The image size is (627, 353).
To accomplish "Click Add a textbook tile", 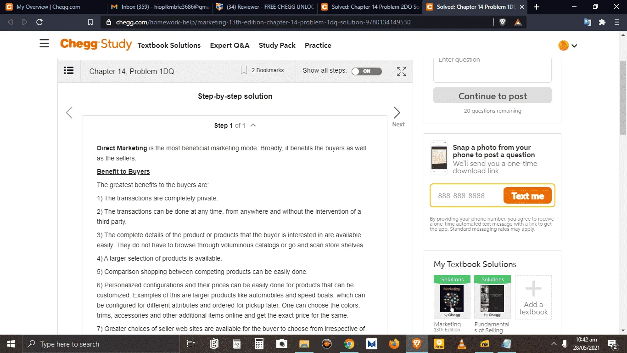I will click(533, 297).
